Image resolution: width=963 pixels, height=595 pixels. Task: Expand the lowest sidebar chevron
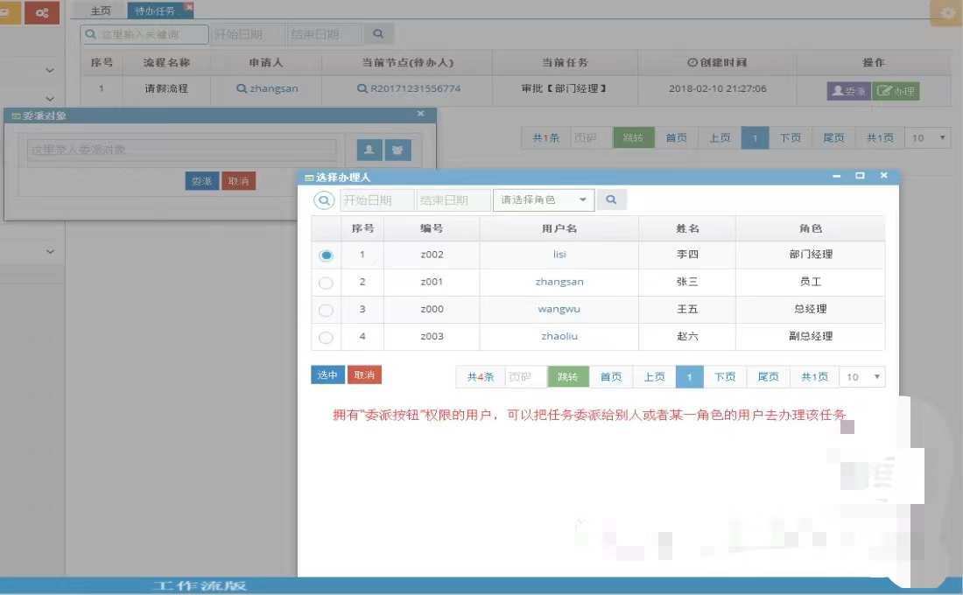(x=51, y=251)
